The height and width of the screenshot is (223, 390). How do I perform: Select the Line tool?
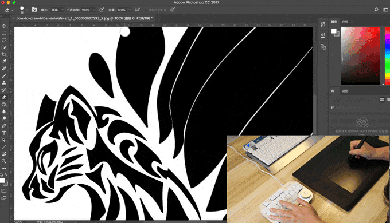coord(4,147)
